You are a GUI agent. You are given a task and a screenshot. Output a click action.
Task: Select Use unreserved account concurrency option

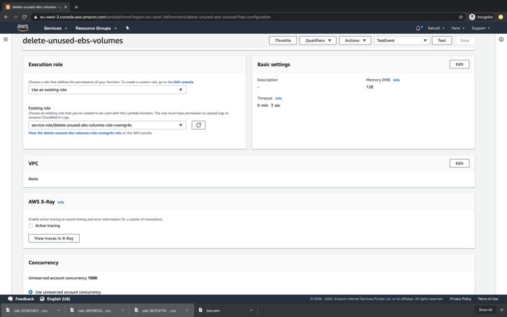[x=30, y=292]
